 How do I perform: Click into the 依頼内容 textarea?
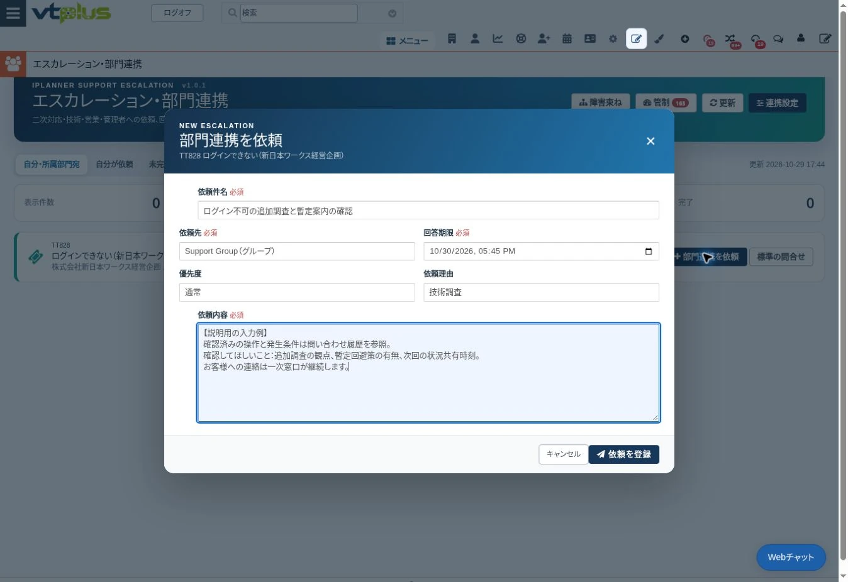[x=428, y=373]
